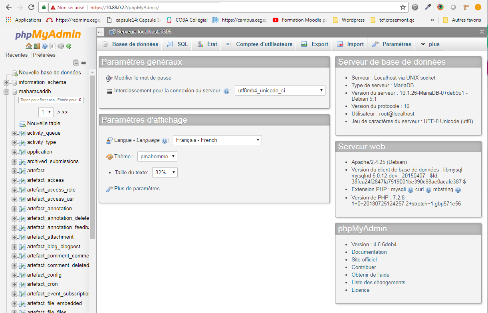Reload navigation panel with green refresh icon

coord(69,46)
